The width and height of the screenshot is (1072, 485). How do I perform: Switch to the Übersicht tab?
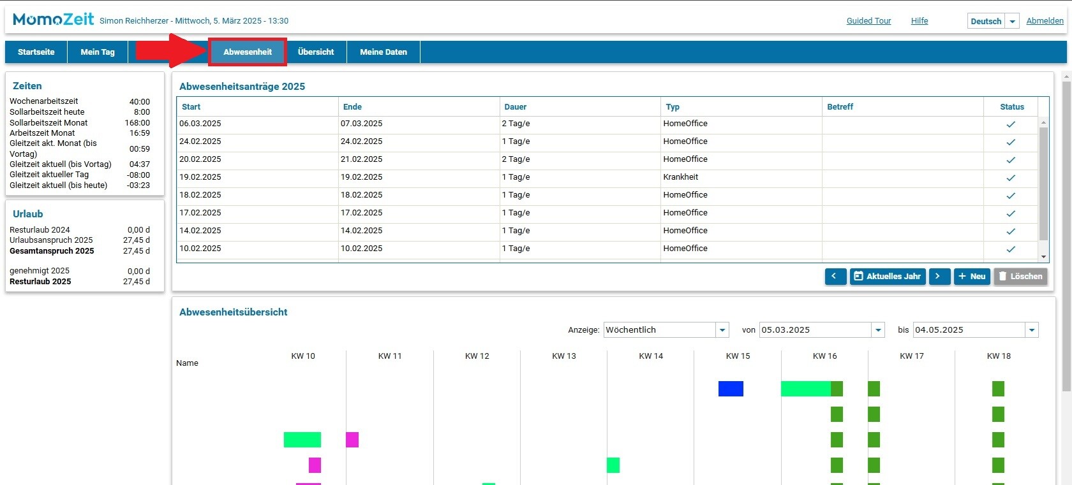pyautogui.click(x=316, y=52)
